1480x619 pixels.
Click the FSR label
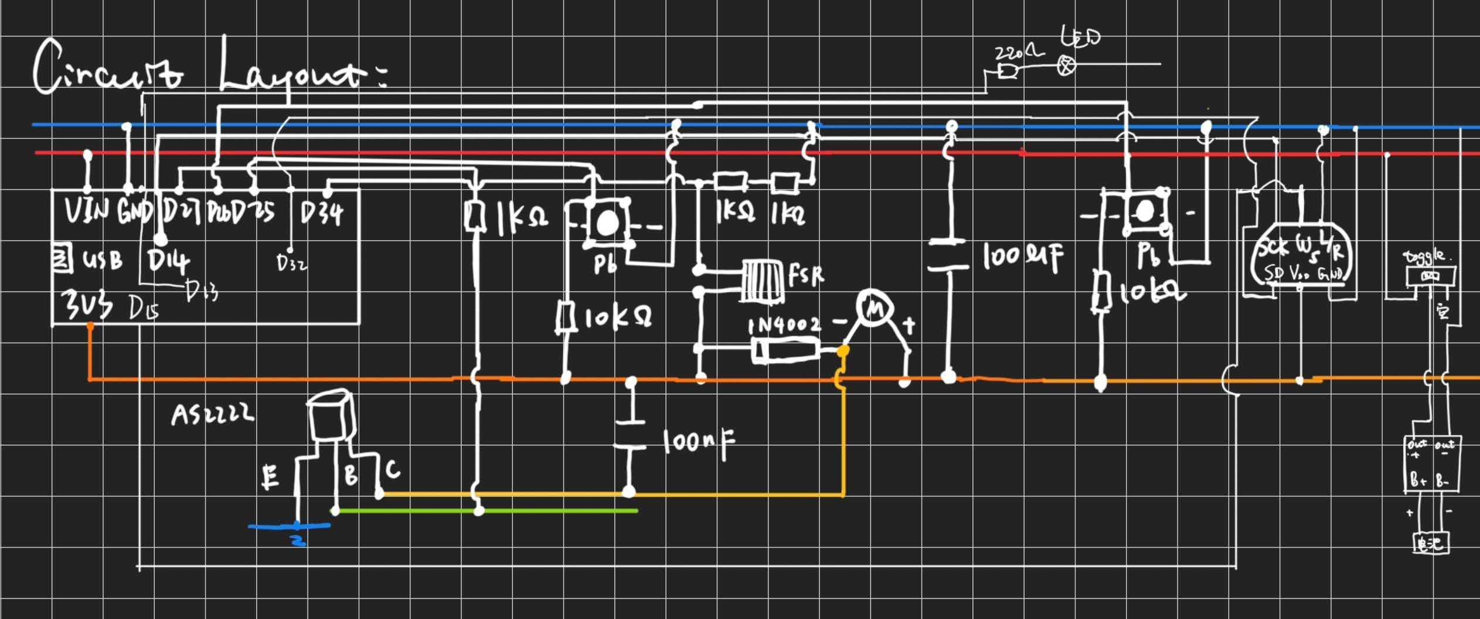[806, 275]
